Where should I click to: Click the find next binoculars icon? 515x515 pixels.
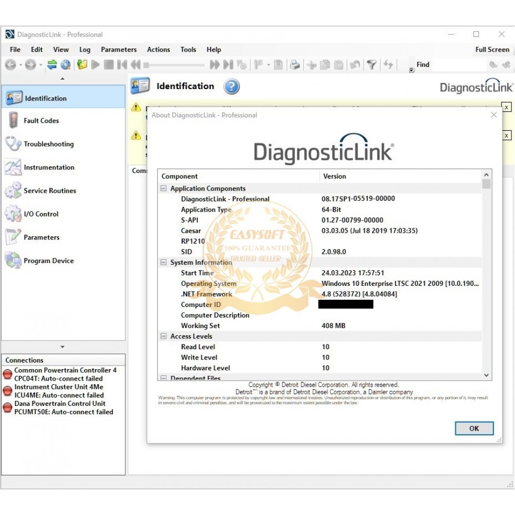tap(506, 65)
